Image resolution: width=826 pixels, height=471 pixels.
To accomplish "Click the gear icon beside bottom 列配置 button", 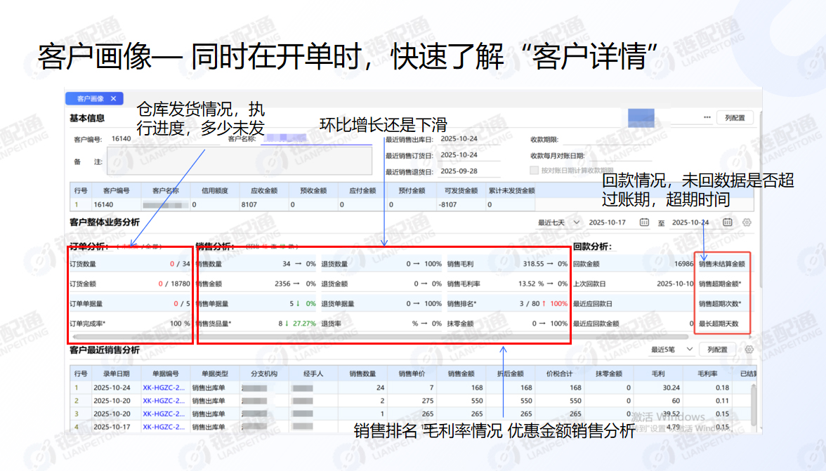I will [x=749, y=349].
